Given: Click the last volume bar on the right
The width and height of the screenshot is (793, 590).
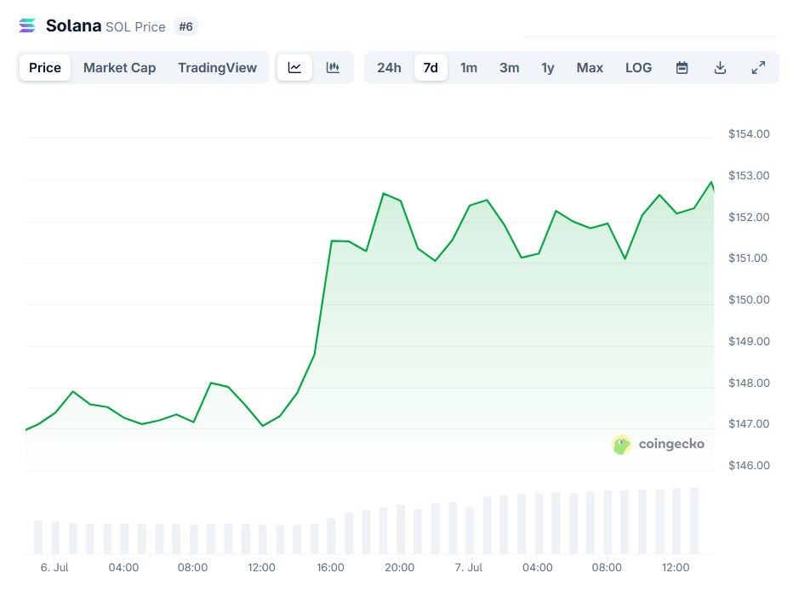Looking at the screenshot, I should 694,521.
